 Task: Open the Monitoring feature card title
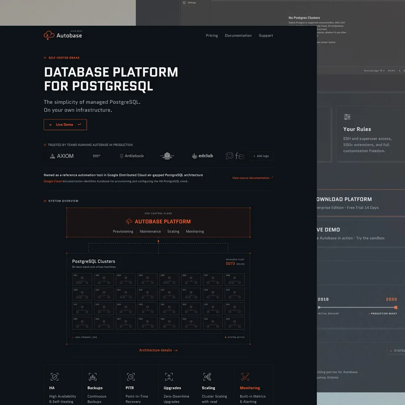point(250,388)
